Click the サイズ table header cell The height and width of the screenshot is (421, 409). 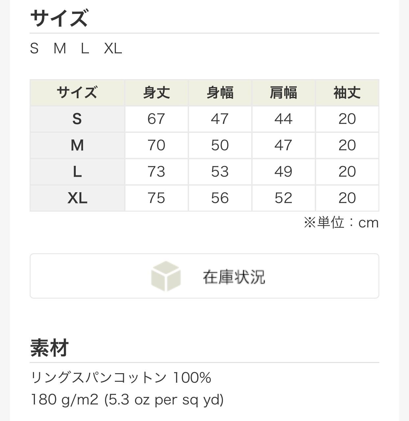(x=77, y=93)
